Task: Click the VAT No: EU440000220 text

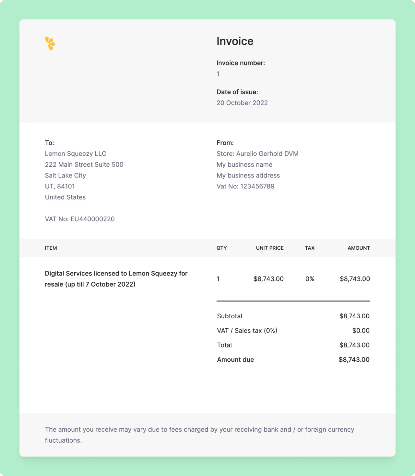Action: (80, 219)
